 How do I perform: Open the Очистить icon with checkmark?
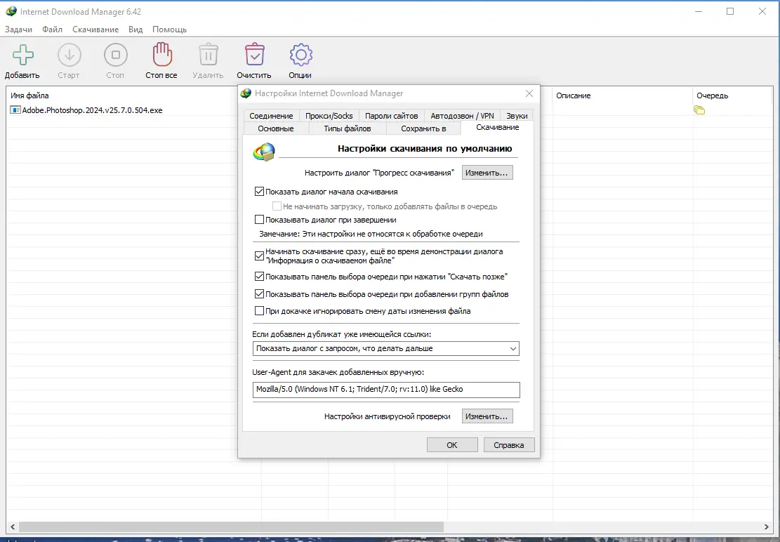(253, 55)
